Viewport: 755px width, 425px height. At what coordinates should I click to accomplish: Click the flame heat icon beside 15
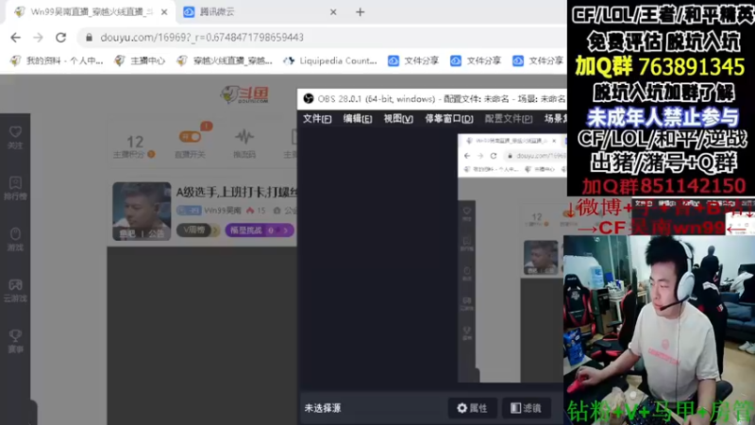click(x=250, y=211)
